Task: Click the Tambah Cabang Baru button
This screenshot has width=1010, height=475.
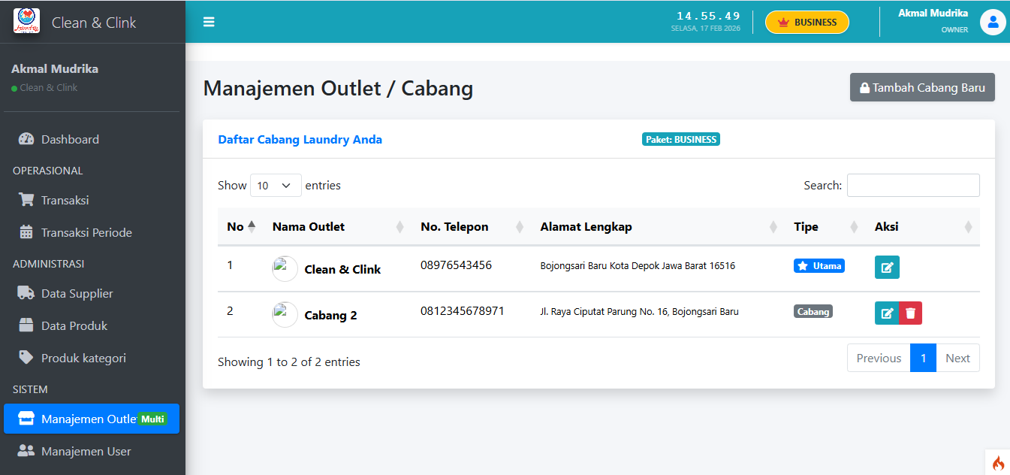Action: pyautogui.click(x=921, y=87)
